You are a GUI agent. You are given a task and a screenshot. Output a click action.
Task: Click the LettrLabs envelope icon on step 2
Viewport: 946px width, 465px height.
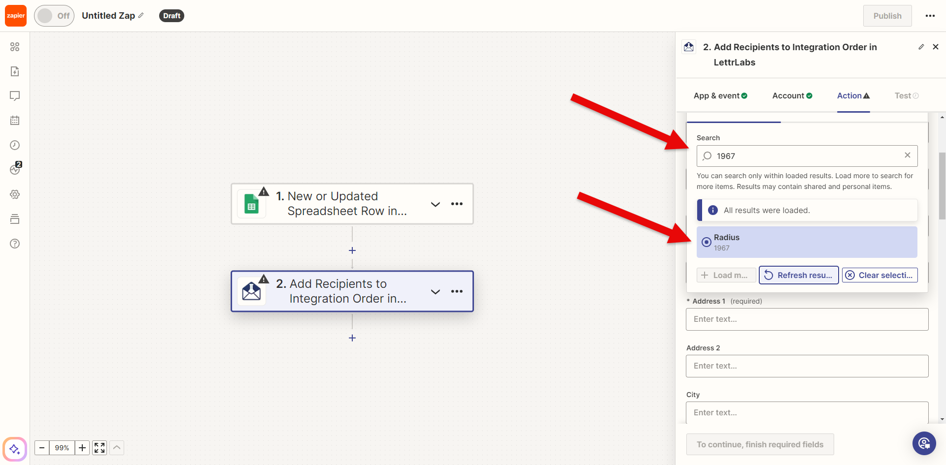251,291
